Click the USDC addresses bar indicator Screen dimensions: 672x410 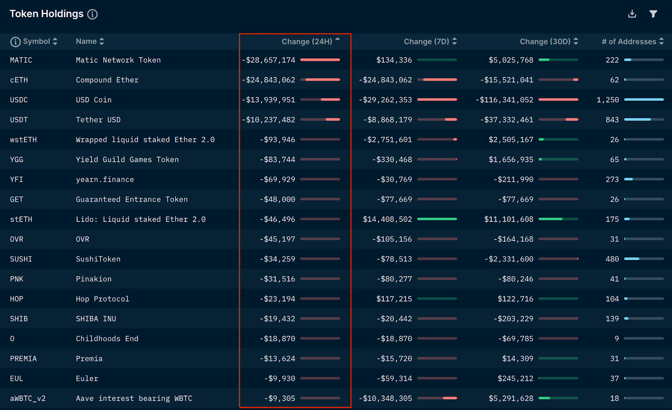click(644, 99)
